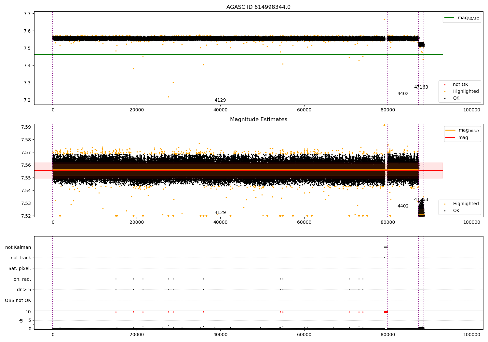Select the "OBS not OK" row label
This screenshot has width=488, height=342.
point(18,300)
